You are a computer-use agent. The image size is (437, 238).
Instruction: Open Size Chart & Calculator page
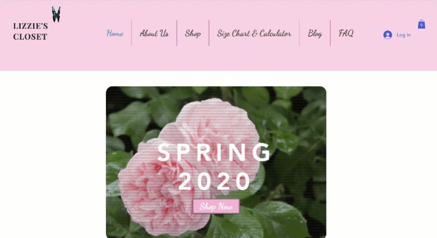[254, 34]
